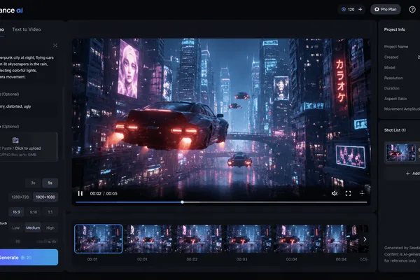Open player settings icon beside fullscreen
The width and height of the screenshot is (420, 280).
362,193
